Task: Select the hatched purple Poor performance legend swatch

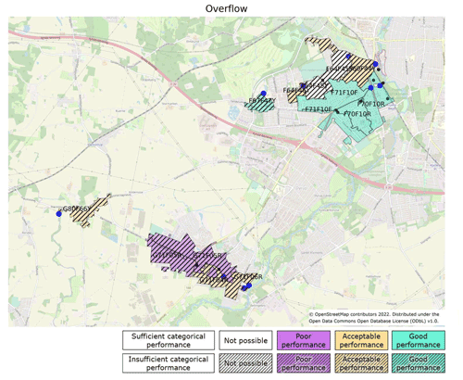Action: 304,363
